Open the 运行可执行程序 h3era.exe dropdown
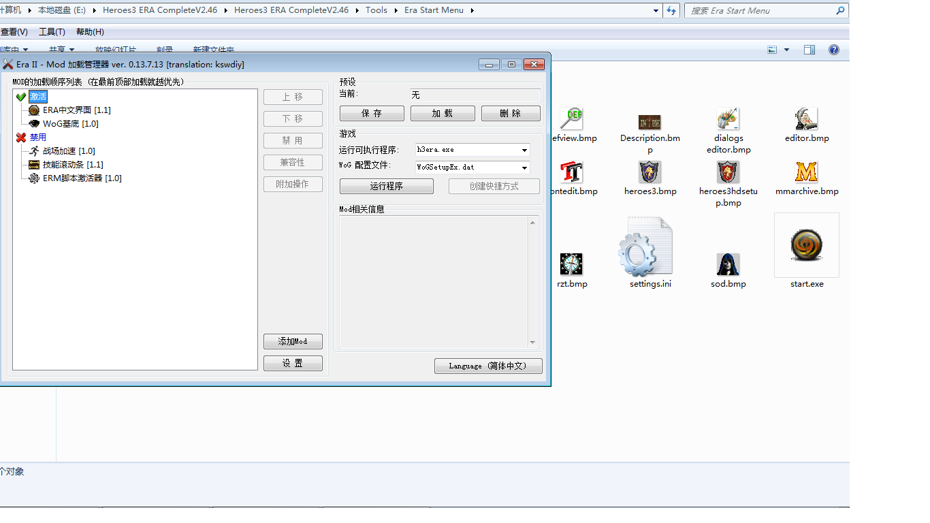 pos(524,150)
